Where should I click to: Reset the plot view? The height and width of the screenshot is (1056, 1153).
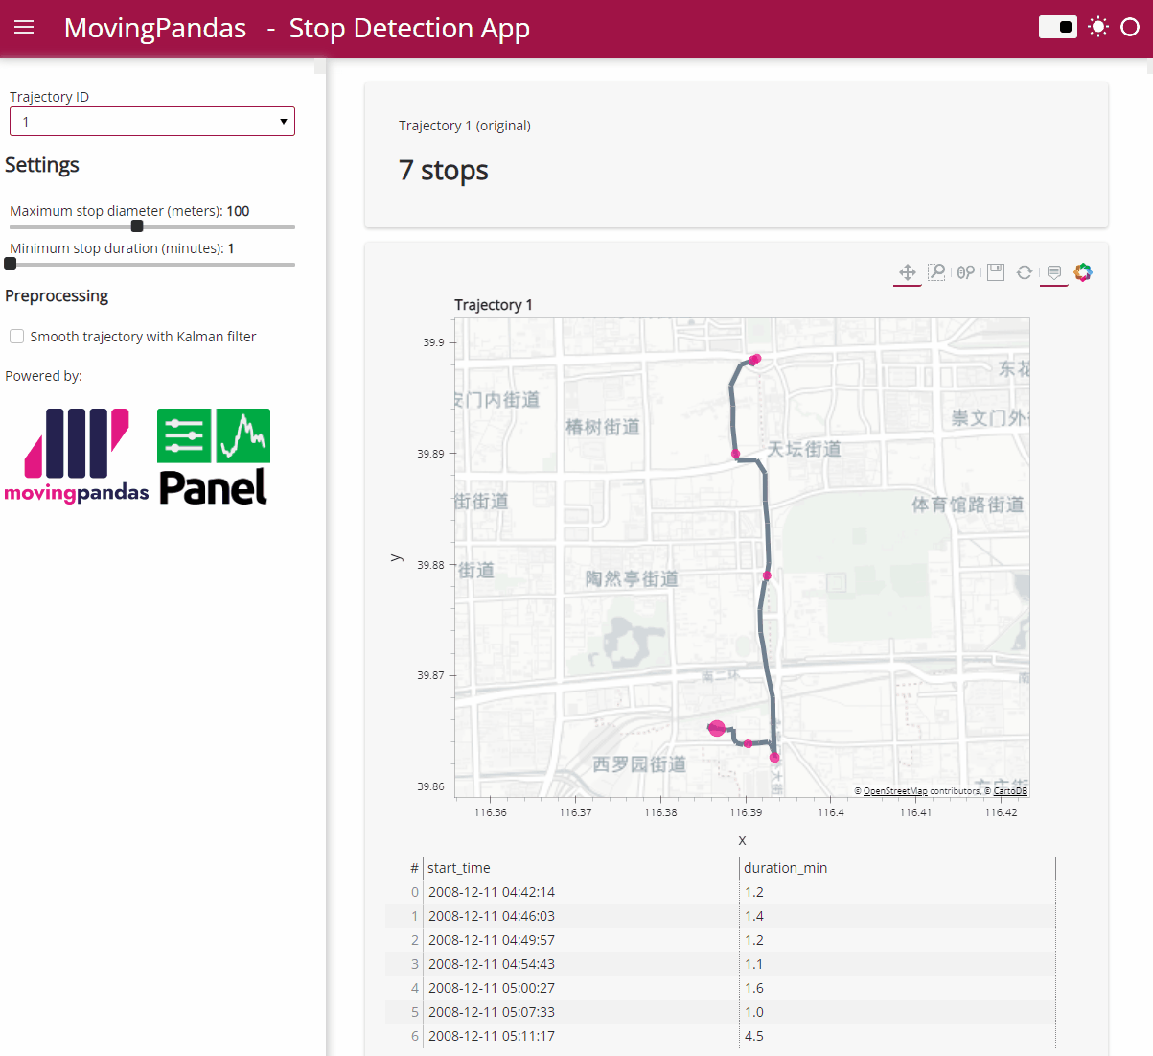click(1025, 272)
